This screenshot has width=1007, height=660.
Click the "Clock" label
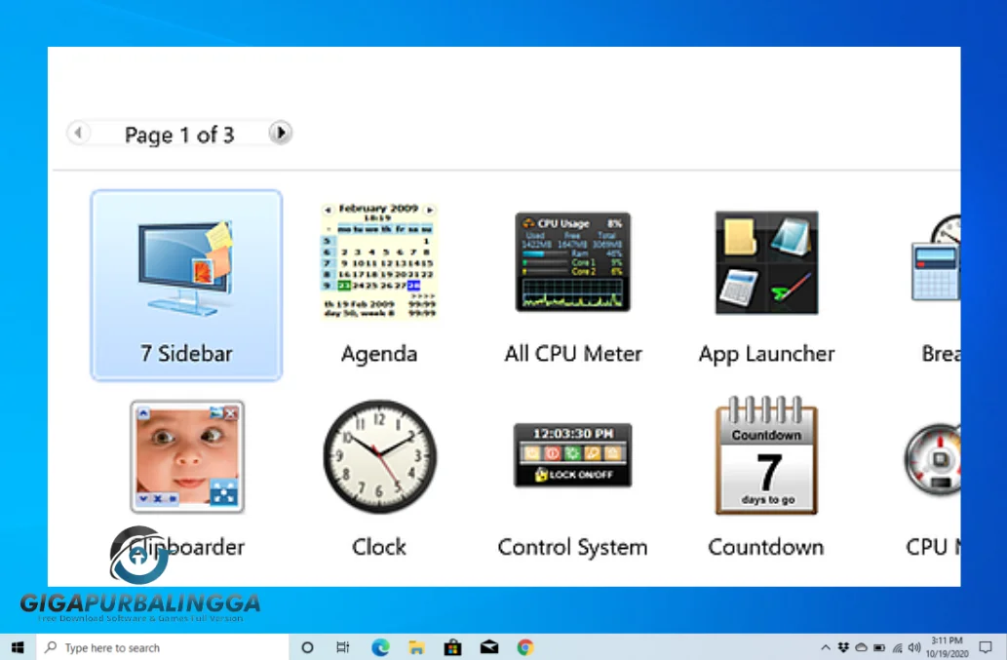[379, 547]
